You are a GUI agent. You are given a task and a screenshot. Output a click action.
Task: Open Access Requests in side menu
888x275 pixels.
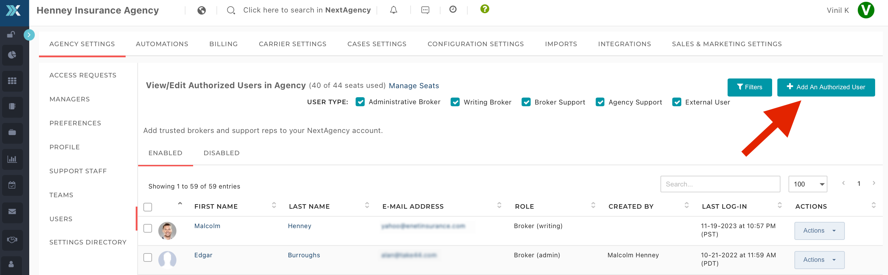[x=83, y=75]
